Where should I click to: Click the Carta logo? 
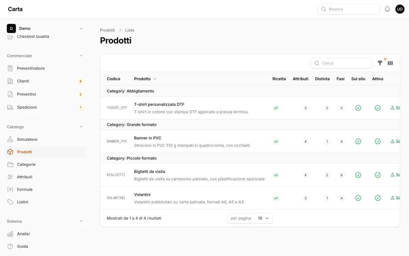click(15, 9)
